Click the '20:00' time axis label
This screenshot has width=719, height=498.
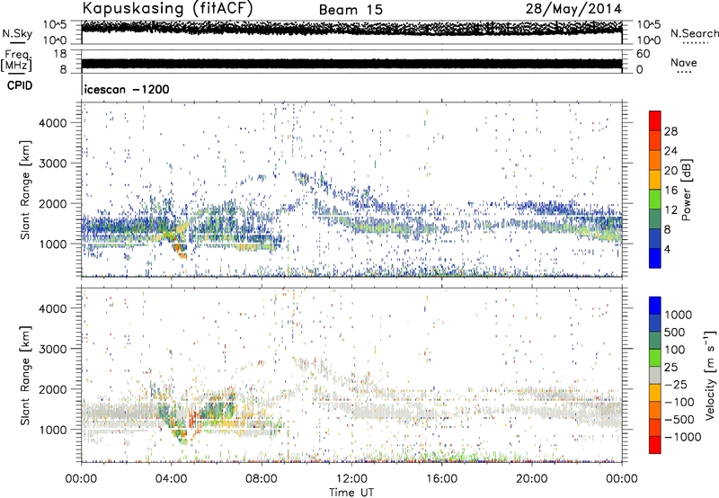tap(532, 479)
